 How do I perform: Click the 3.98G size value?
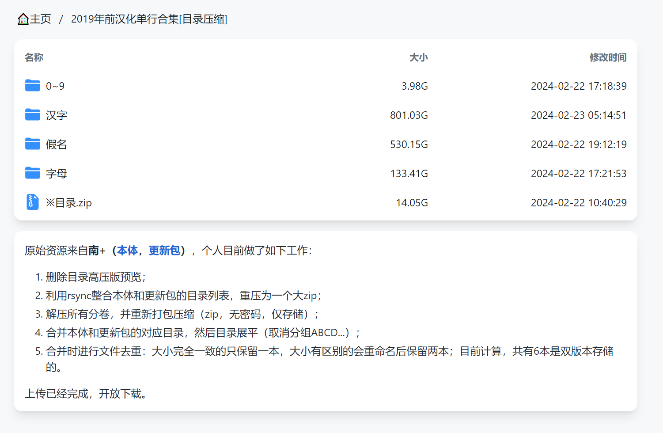pos(415,86)
